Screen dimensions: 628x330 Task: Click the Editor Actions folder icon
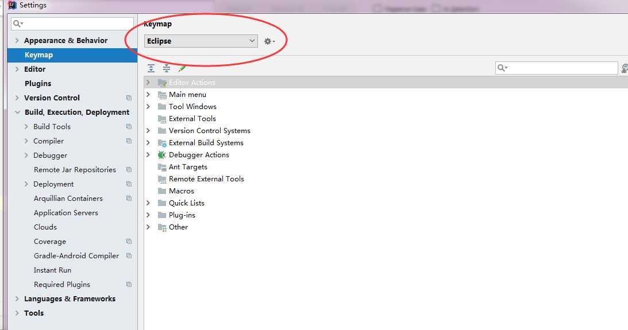point(162,83)
